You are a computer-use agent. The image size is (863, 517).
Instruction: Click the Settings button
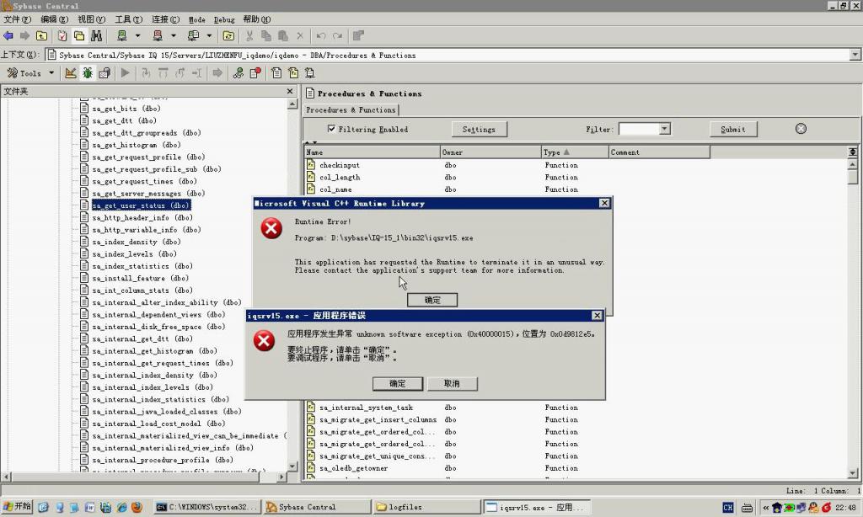click(x=479, y=130)
